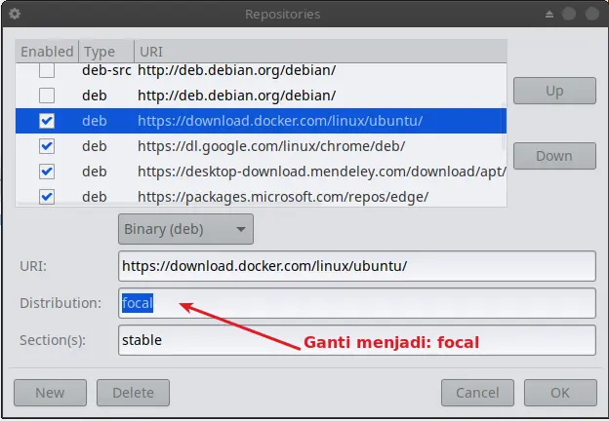609x421 pixels.
Task: Disable the dl.google.com chrome repository checkbox
Action: [47, 146]
